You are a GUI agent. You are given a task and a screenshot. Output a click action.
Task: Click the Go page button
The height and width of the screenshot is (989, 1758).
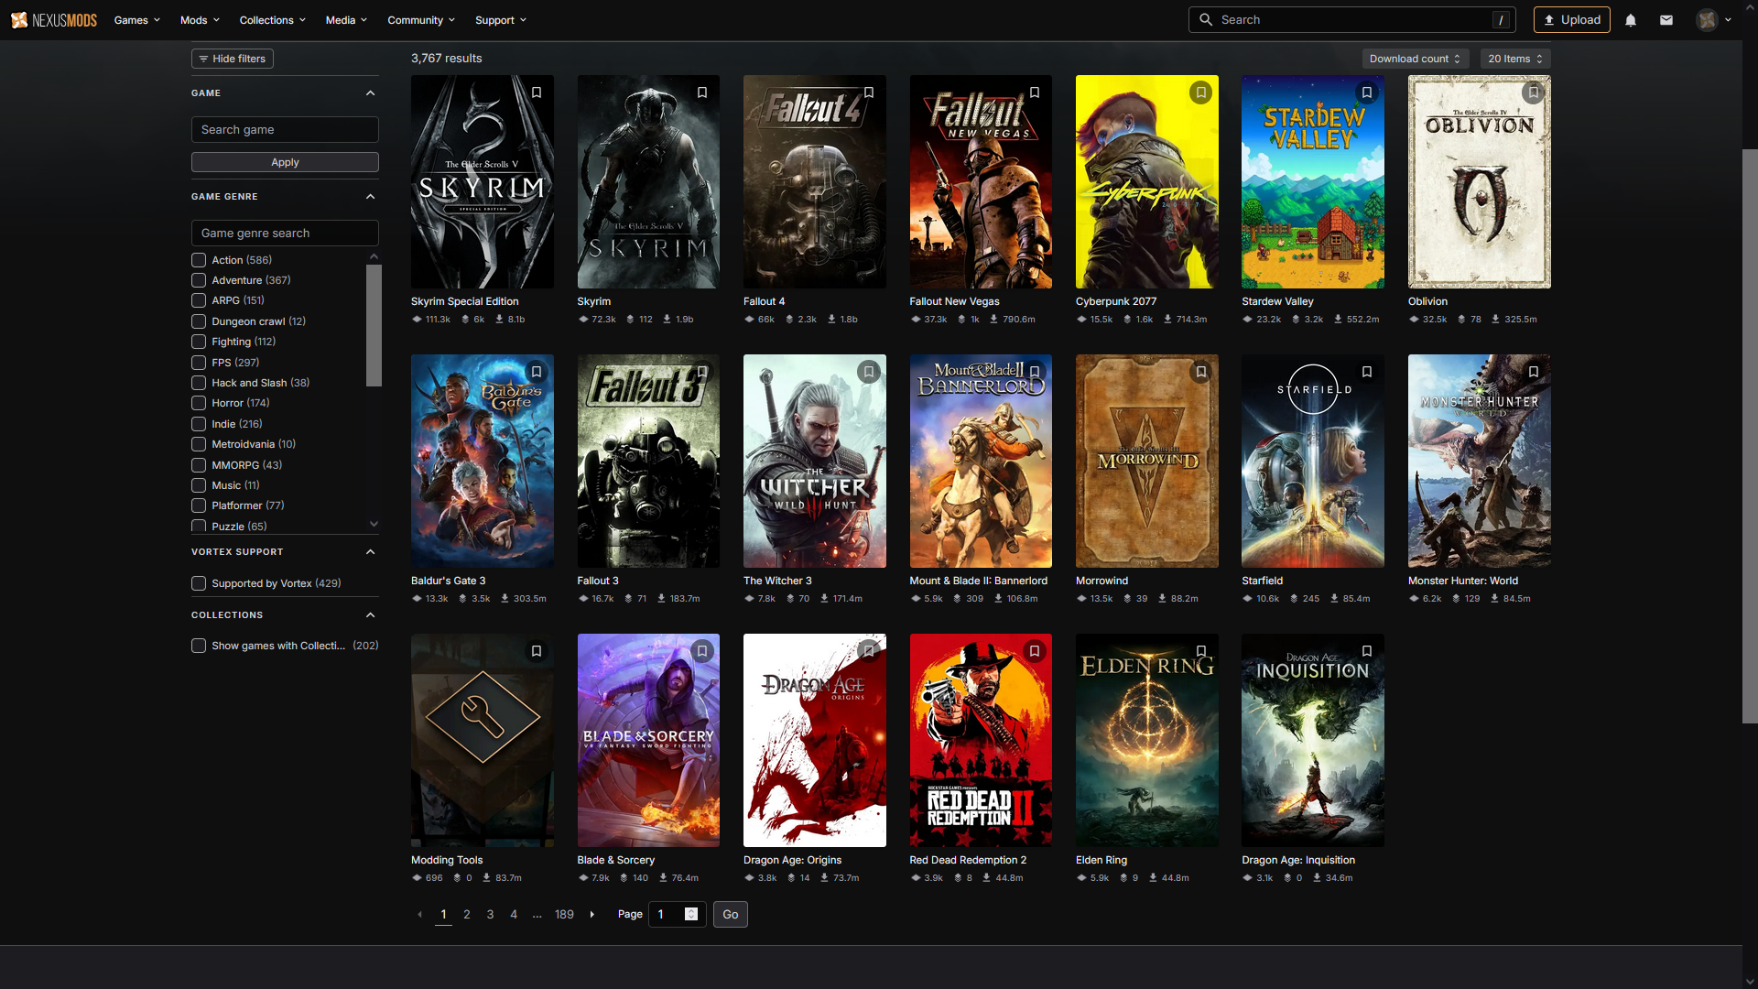coord(731,915)
